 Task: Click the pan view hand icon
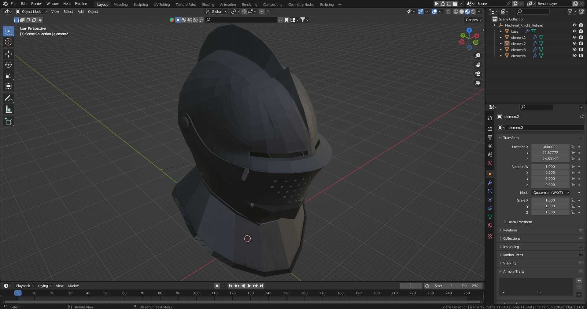[478, 65]
